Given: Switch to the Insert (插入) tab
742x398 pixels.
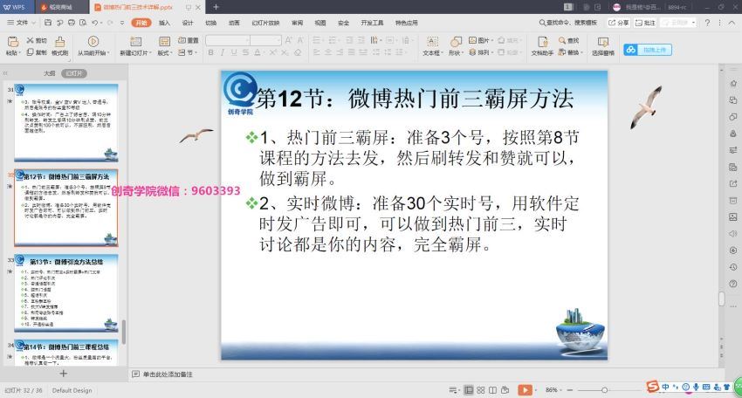Looking at the screenshot, I should pos(164,23).
